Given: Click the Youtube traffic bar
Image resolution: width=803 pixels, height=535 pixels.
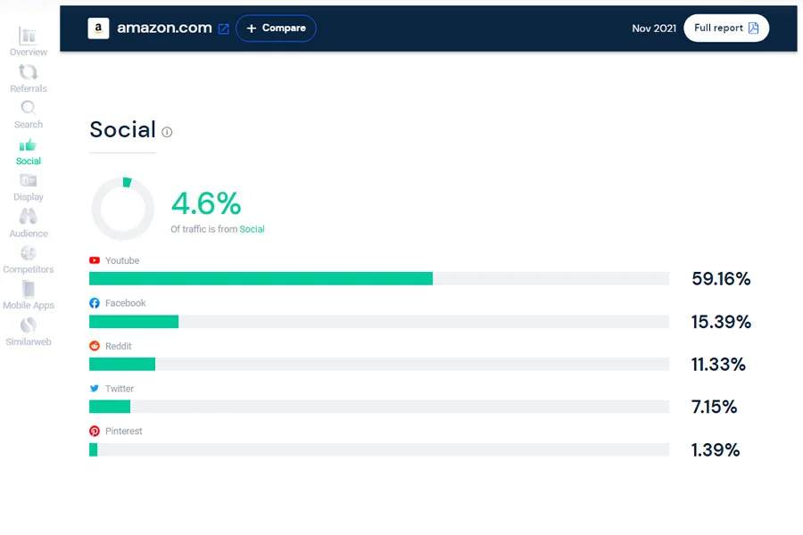Looking at the screenshot, I should click(x=379, y=278).
